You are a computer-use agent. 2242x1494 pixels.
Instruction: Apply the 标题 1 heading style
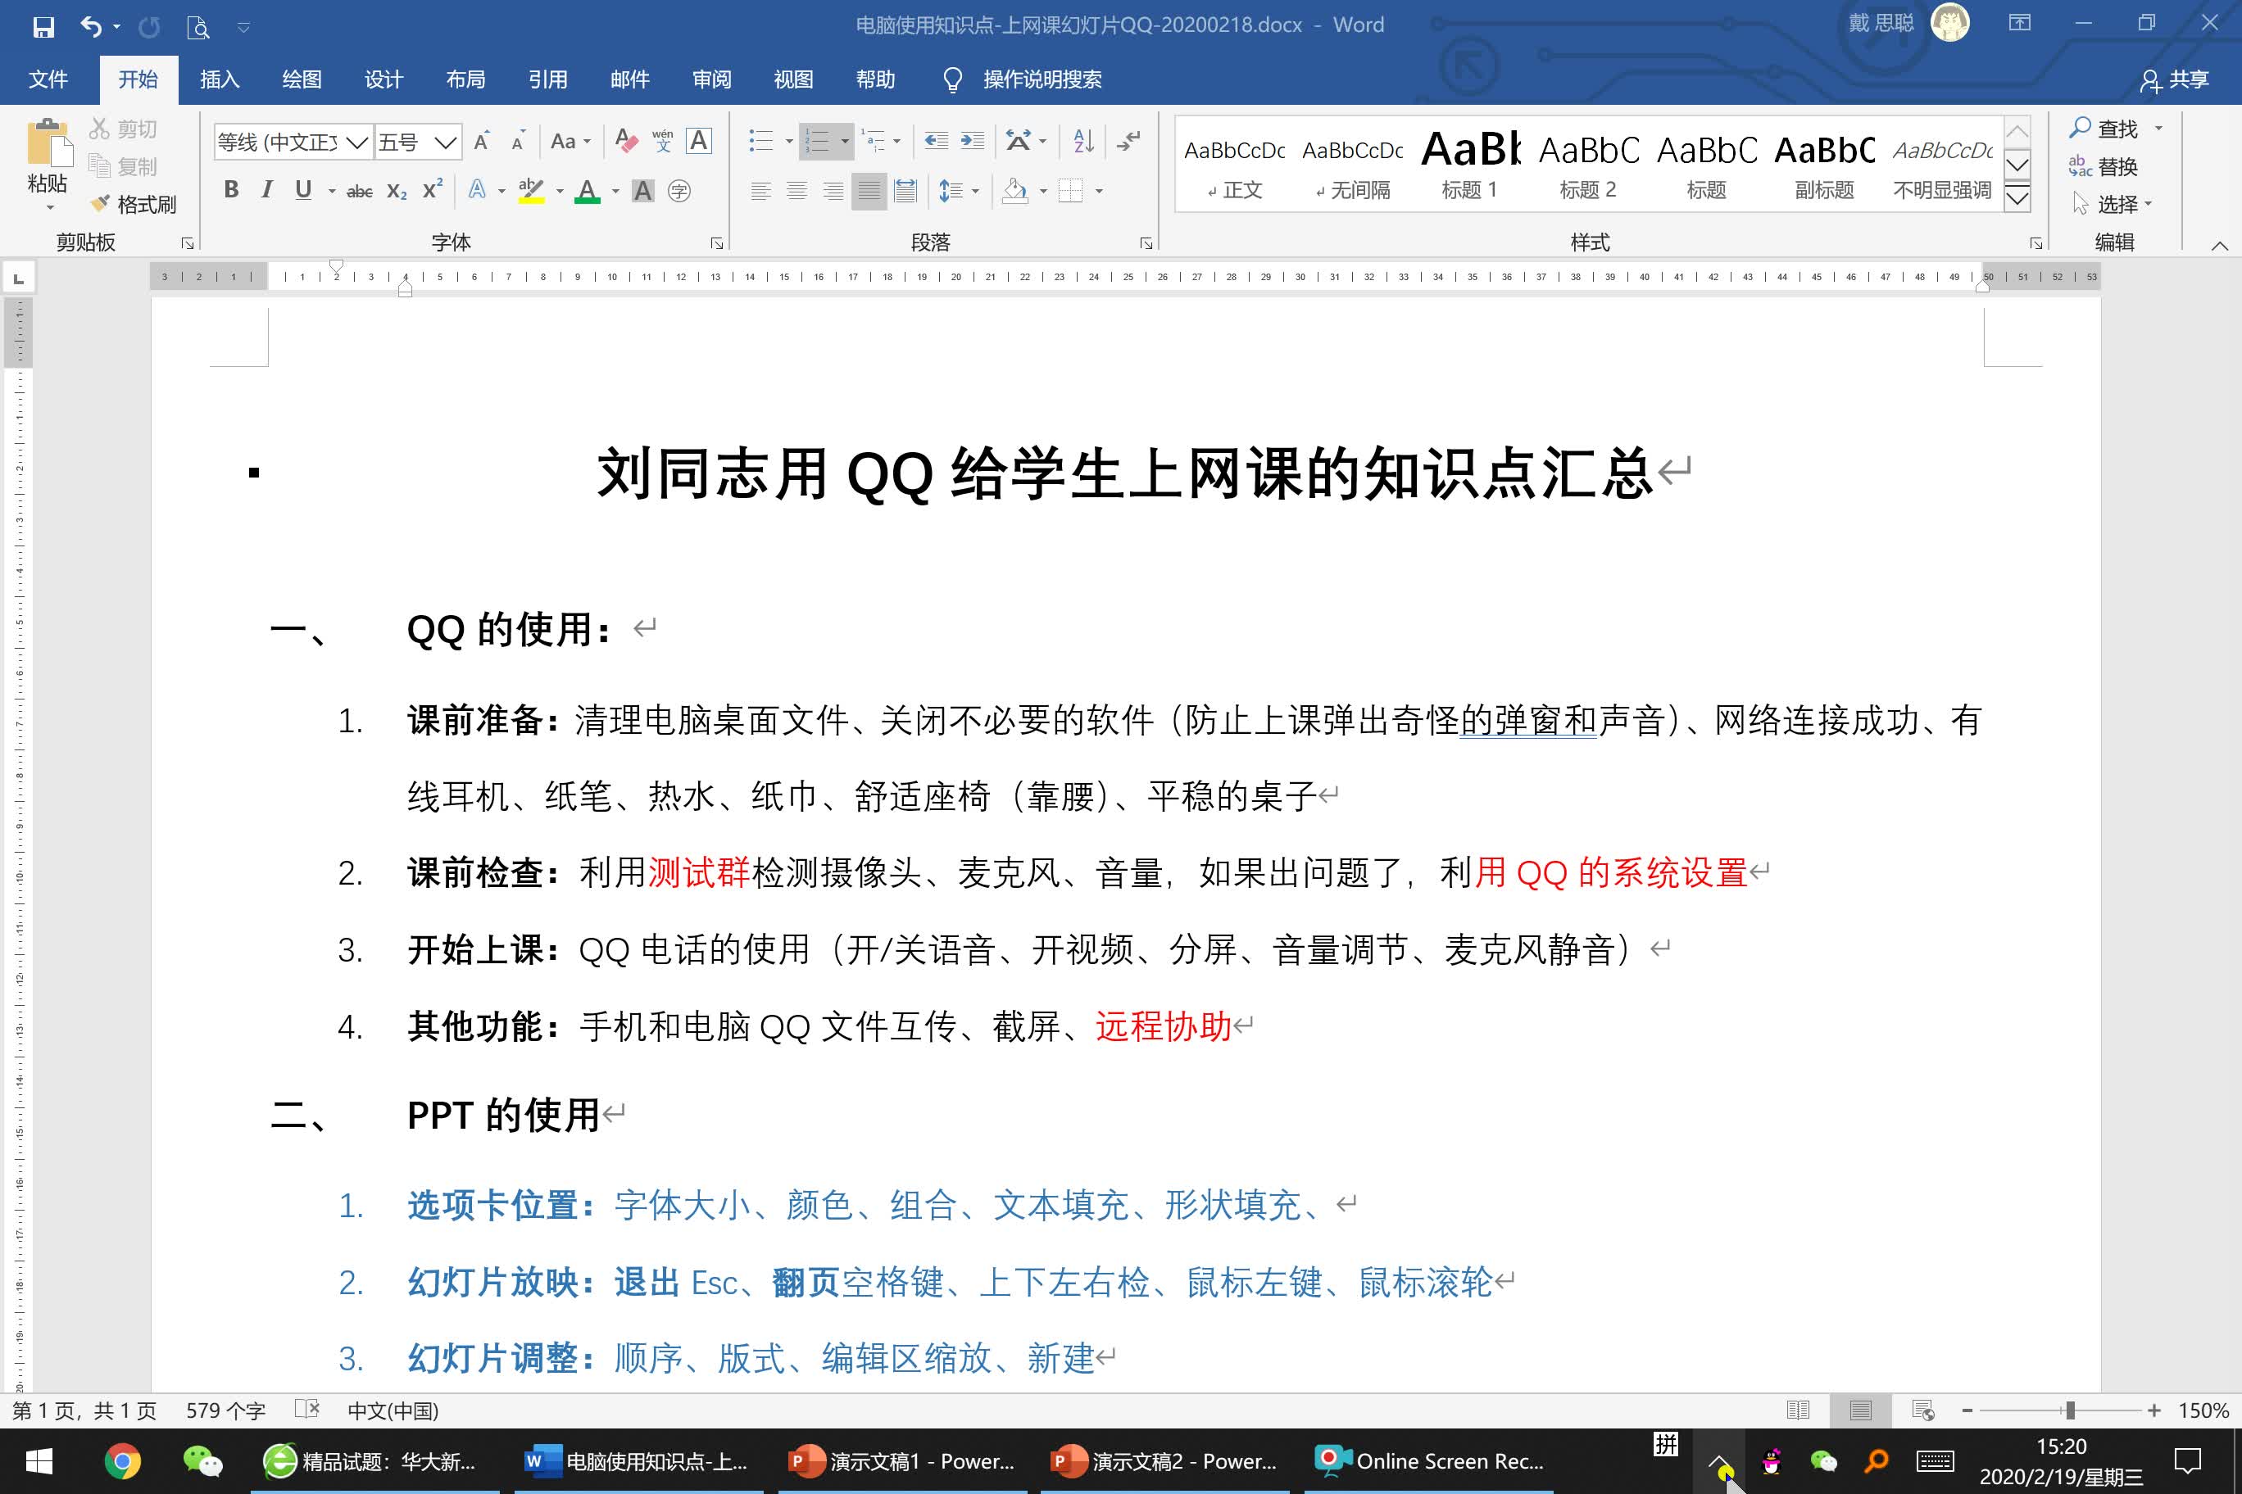pos(1471,165)
